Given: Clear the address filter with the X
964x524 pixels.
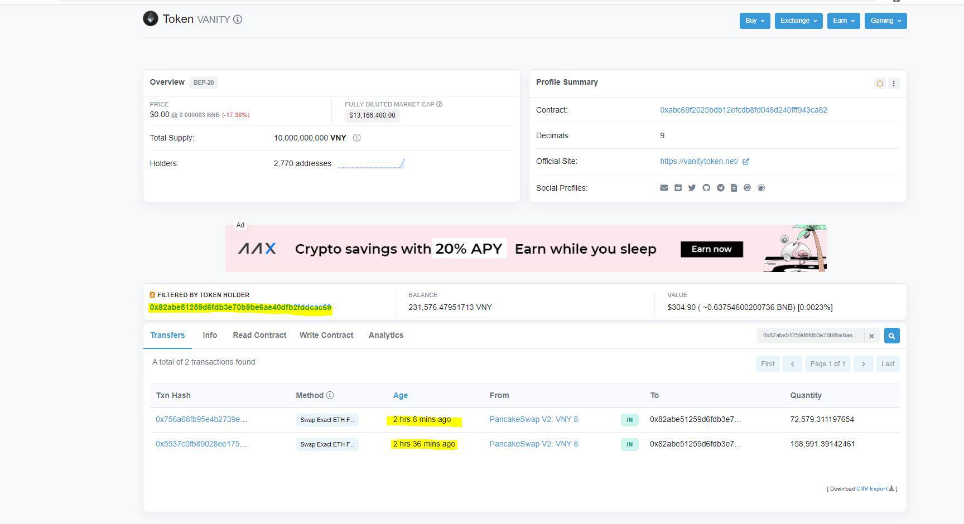Looking at the screenshot, I should (871, 336).
